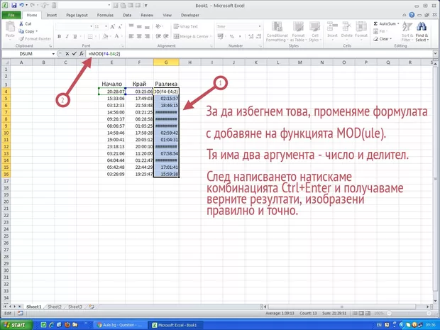Decrease font size with Shrink Font
This screenshot has height=330, width=440.
coord(120,27)
